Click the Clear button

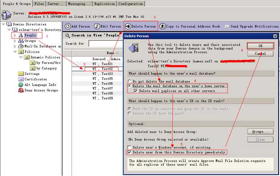[260, 139]
